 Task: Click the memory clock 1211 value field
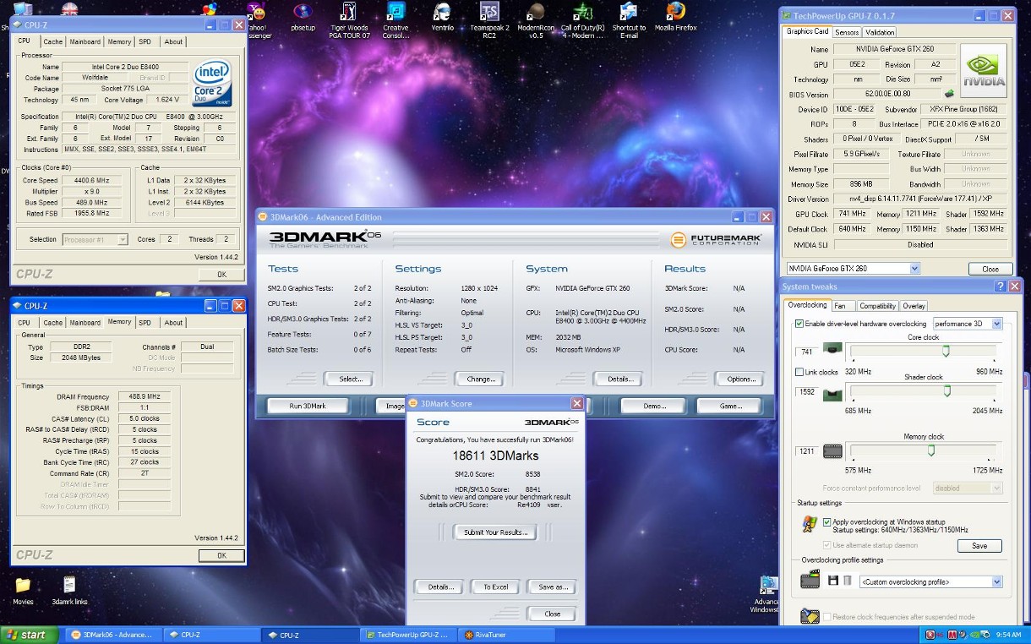click(x=807, y=451)
